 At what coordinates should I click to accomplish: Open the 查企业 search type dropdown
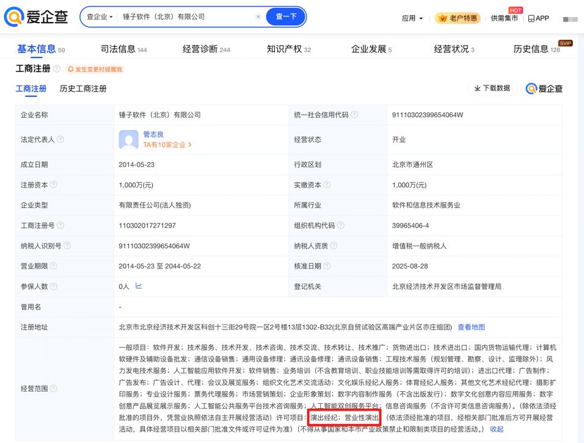point(100,16)
